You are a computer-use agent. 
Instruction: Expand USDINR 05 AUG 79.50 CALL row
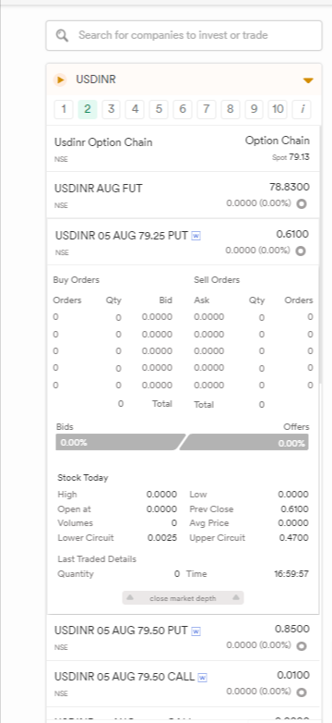tap(183, 684)
